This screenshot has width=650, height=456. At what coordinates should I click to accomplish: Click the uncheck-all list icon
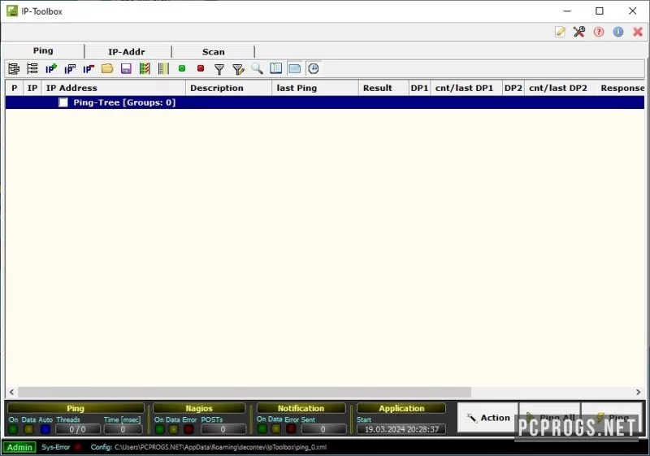pos(163,69)
